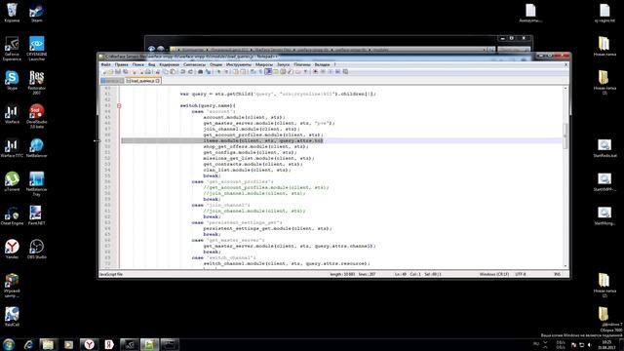Open the Макросы menu
624x351 pixels.
(x=264, y=64)
